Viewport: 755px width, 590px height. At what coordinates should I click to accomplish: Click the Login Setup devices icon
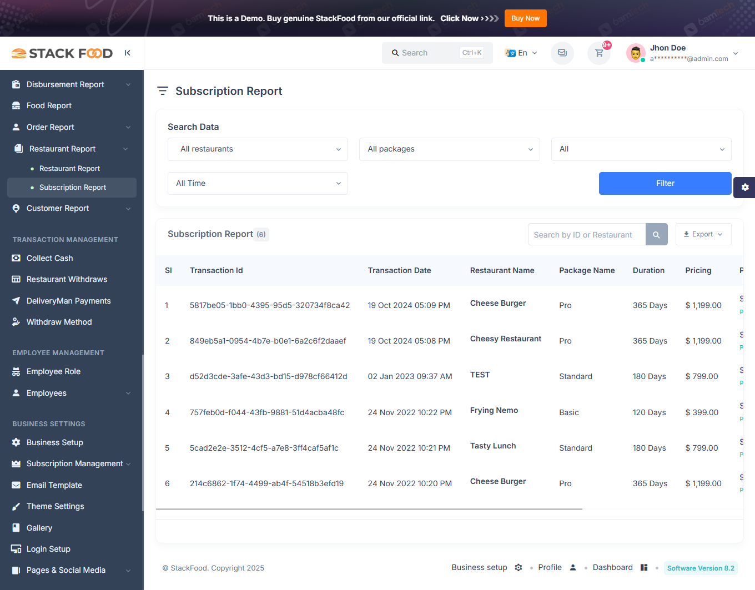click(16, 549)
